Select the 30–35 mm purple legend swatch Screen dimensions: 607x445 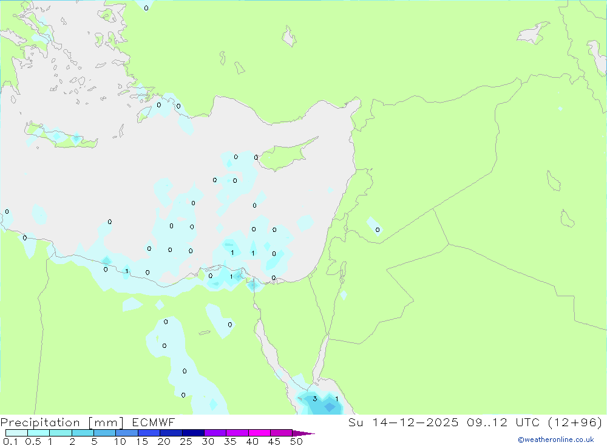(x=215, y=433)
